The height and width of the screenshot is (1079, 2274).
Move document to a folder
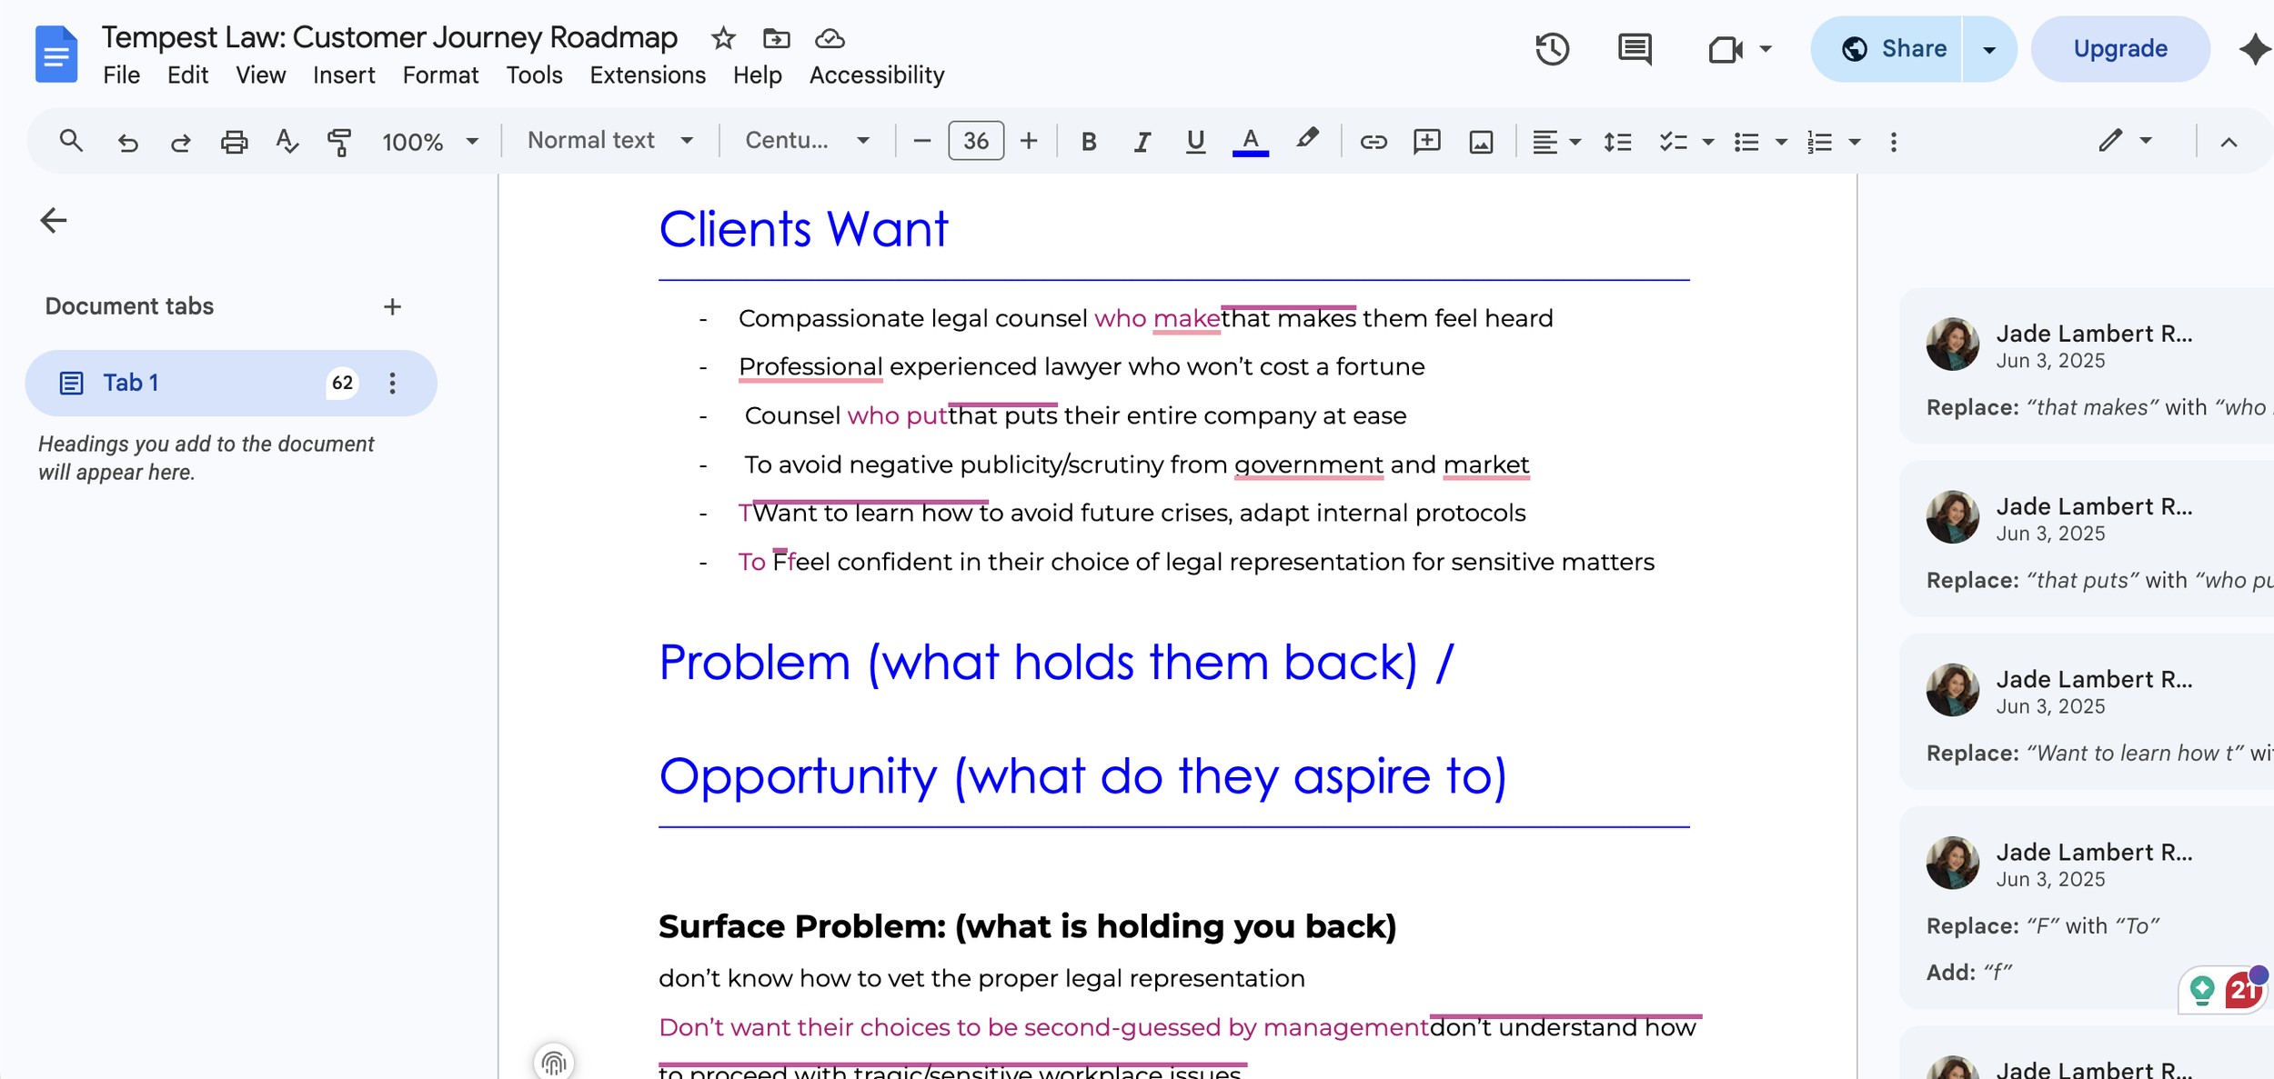(776, 38)
